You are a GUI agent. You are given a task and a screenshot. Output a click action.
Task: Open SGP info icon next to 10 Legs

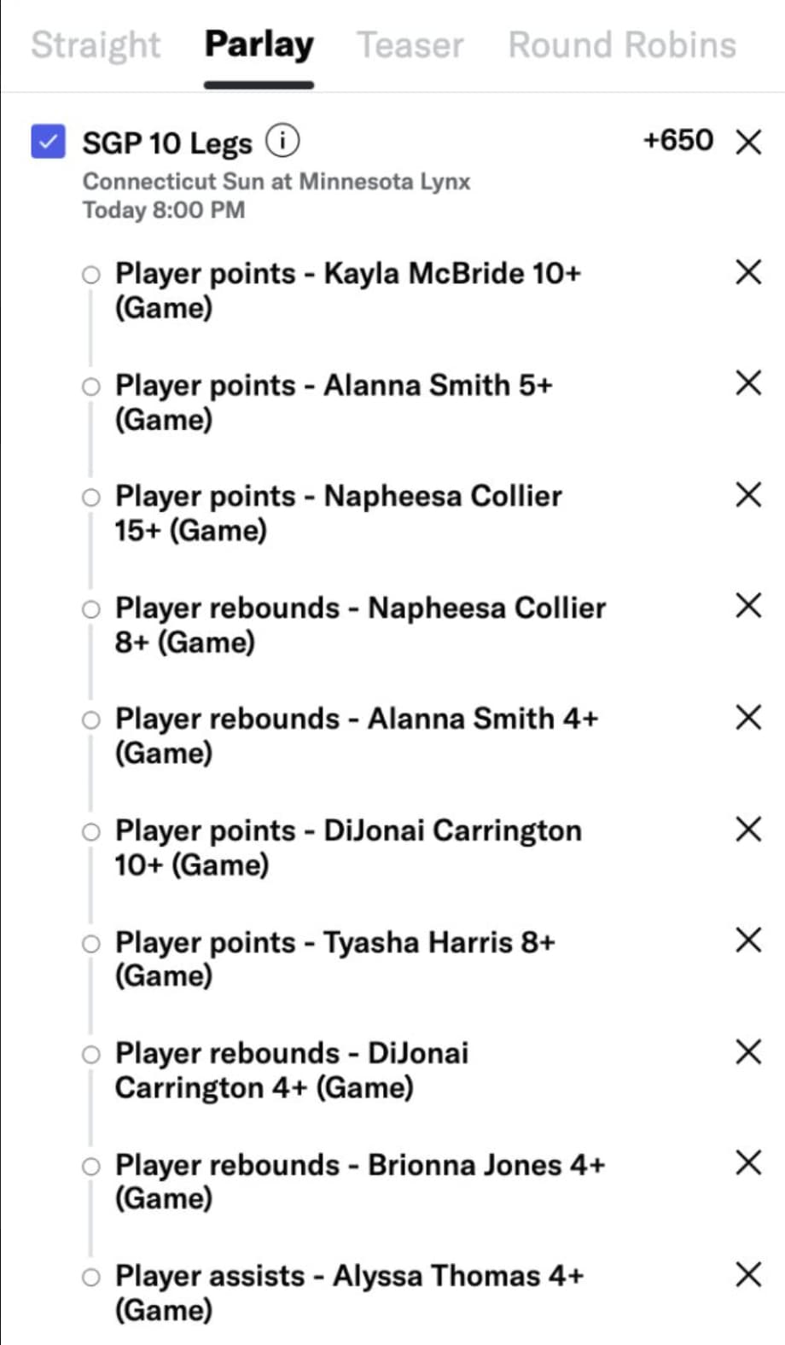click(x=282, y=141)
